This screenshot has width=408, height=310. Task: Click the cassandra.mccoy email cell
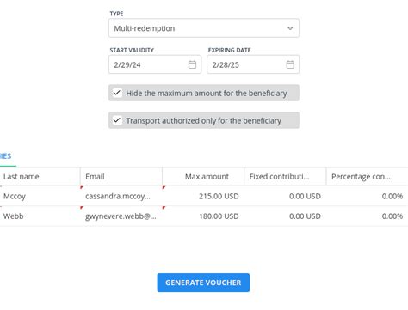pyautogui.click(x=121, y=196)
